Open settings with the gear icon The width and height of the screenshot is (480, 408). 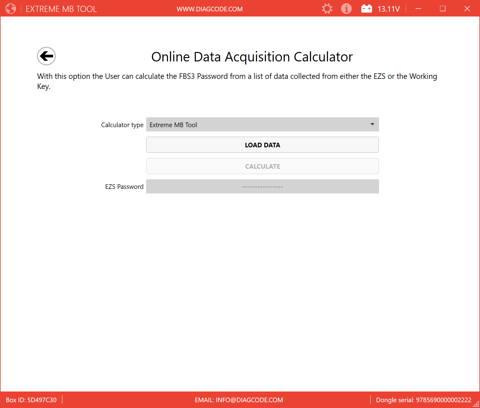(327, 9)
